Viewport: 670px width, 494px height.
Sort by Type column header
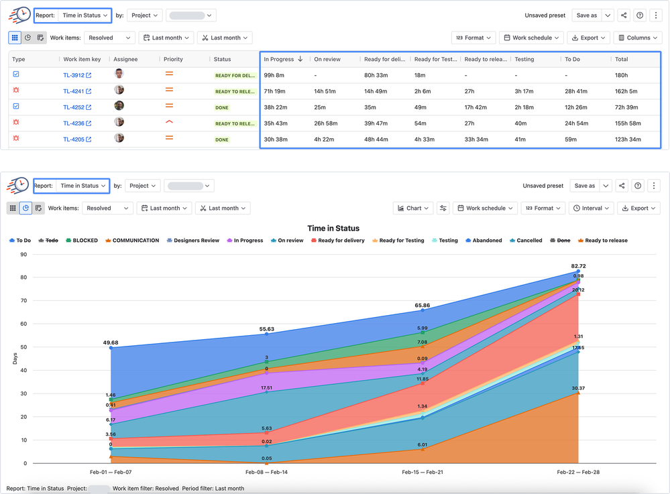pos(18,59)
